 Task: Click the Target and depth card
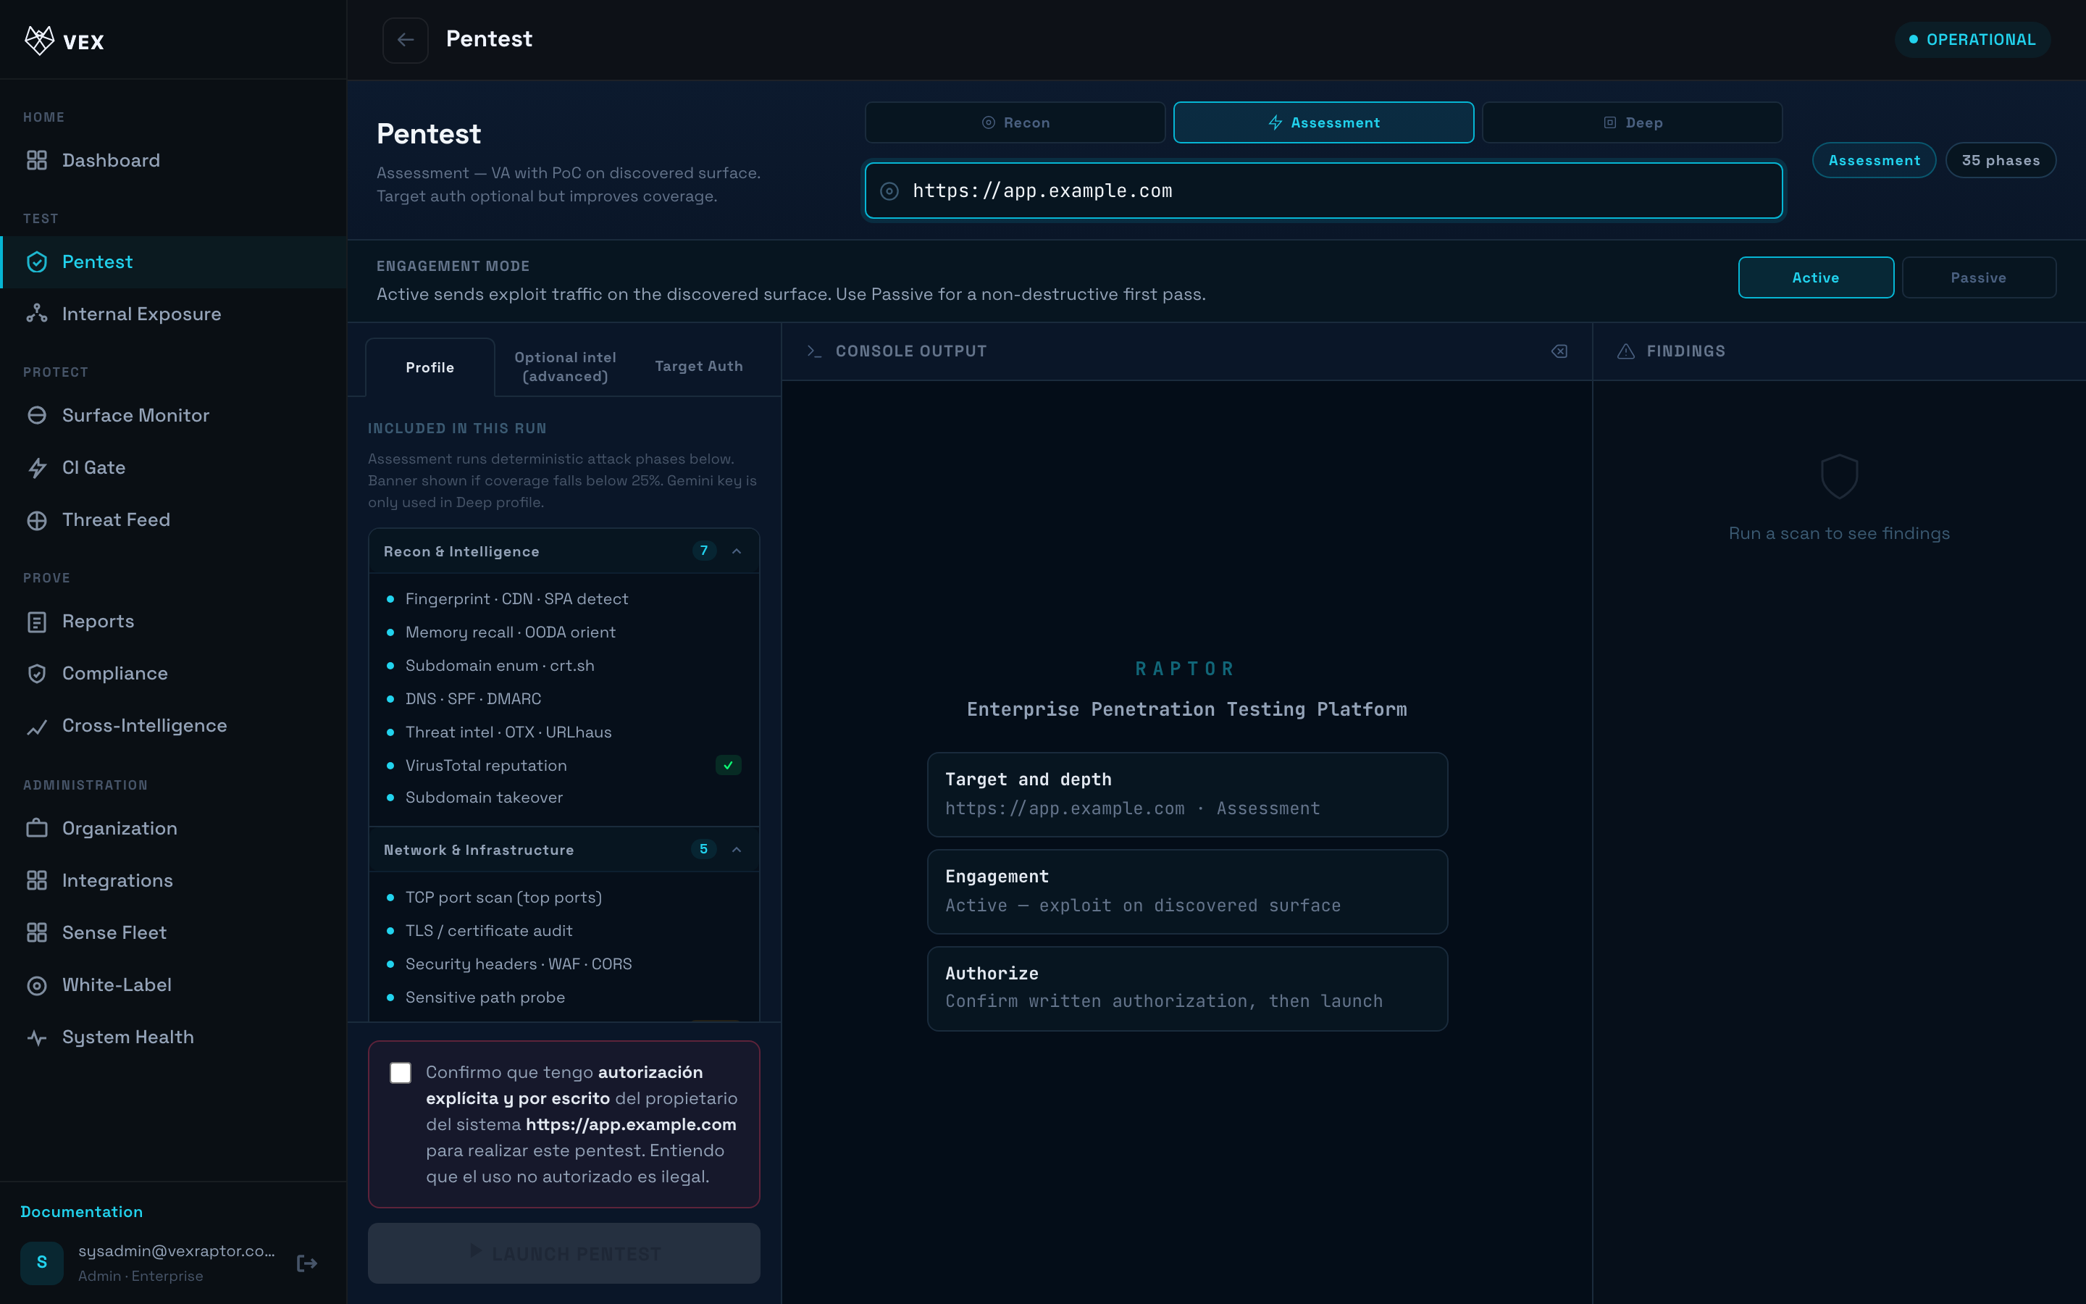point(1187,794)
